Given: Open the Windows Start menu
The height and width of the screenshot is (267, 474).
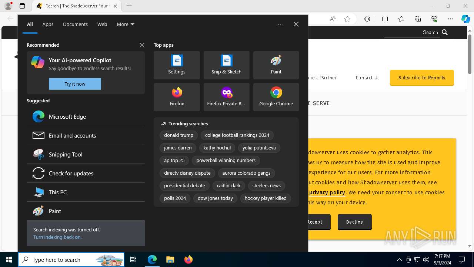Looking at the screenshot, I should (9, 260).
